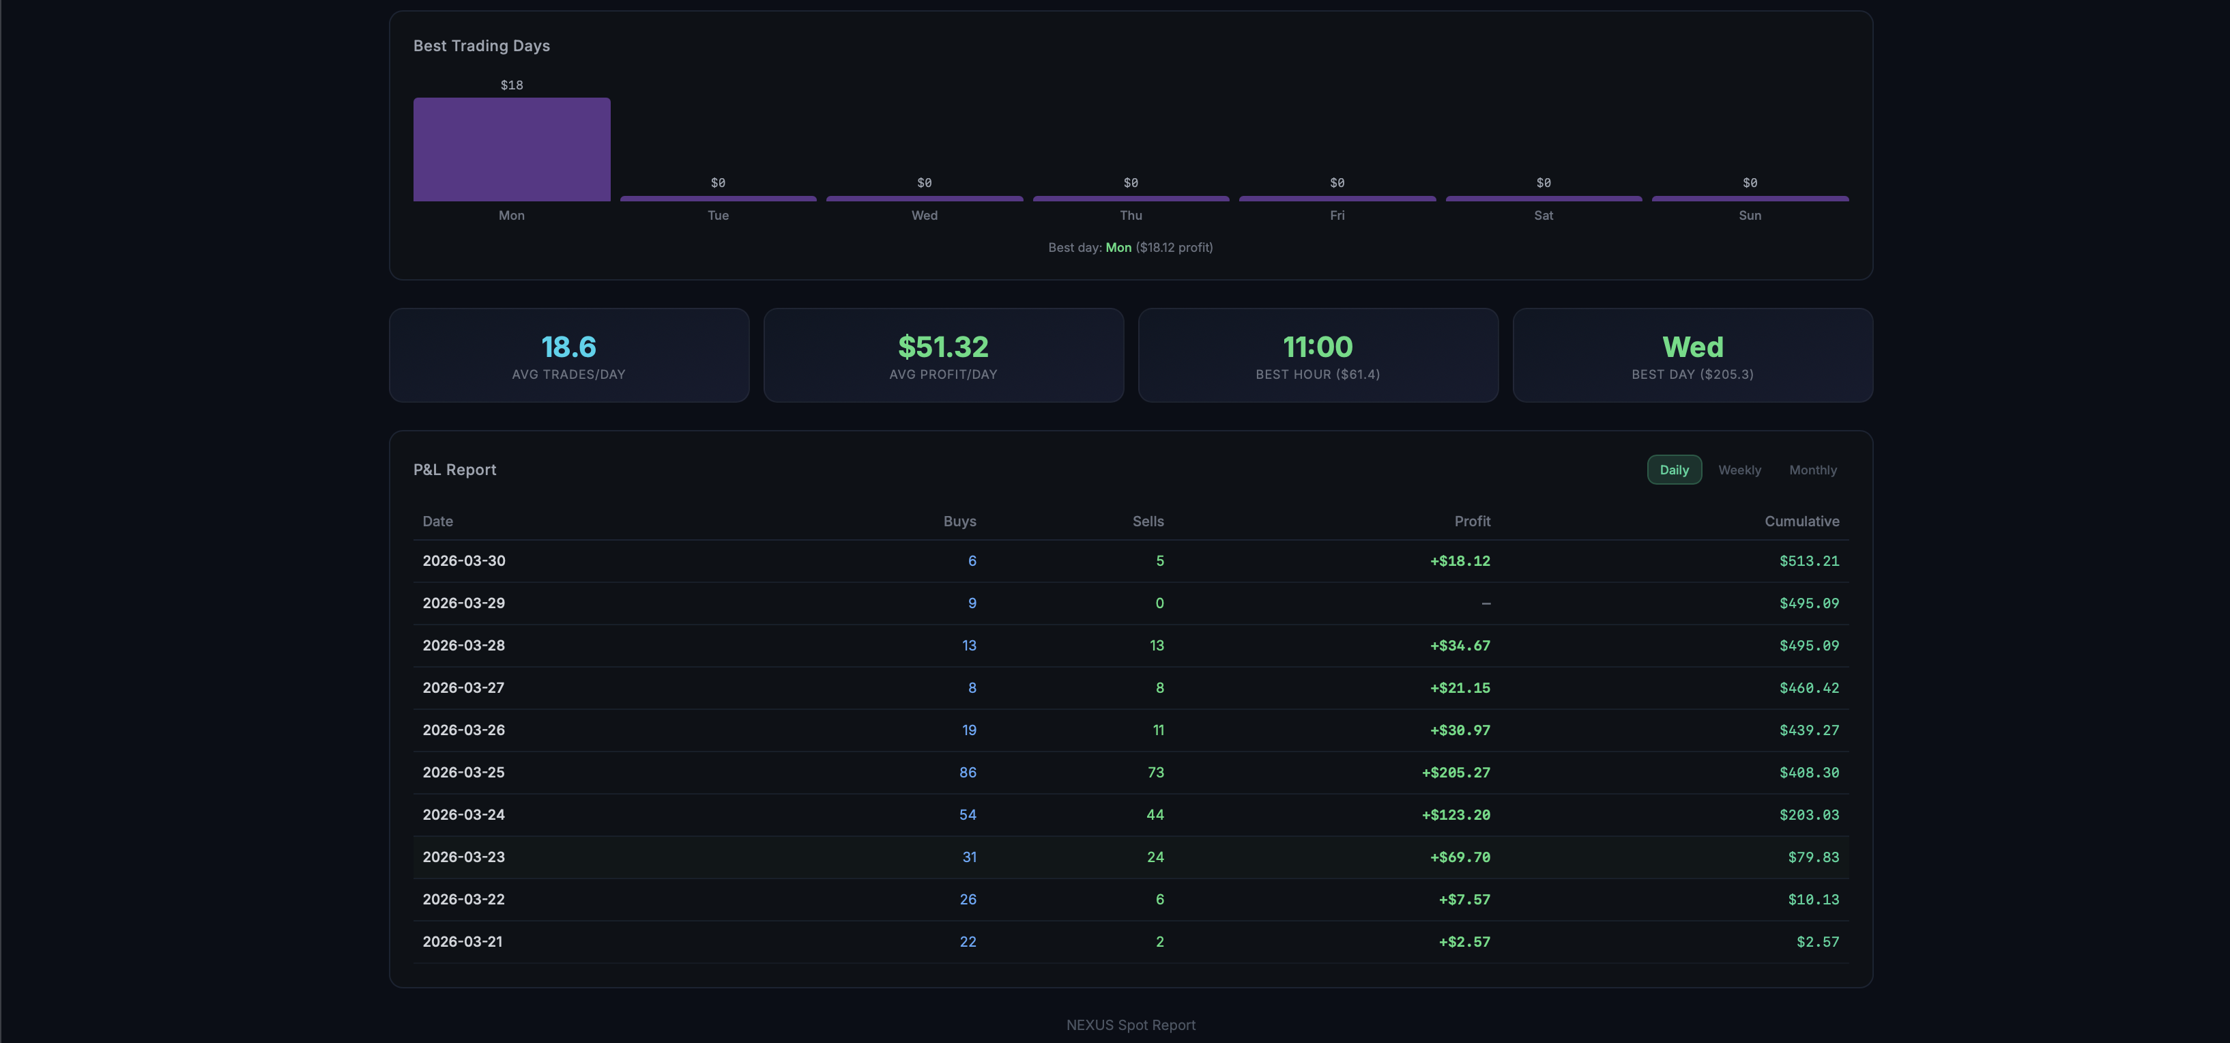Select the 2026-03-25 table row
The image size is (2230, 1043).
coord(1125,772)
